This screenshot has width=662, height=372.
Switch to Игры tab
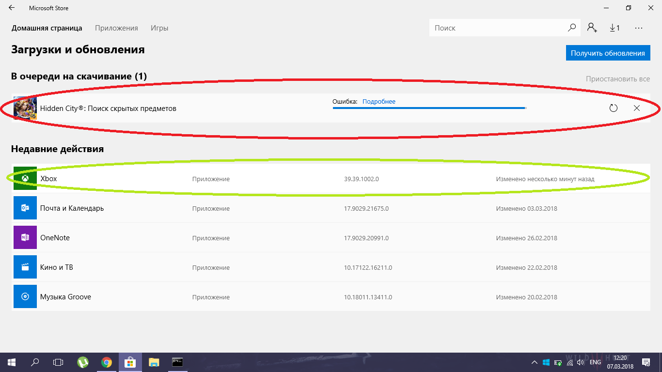(159, 28)
